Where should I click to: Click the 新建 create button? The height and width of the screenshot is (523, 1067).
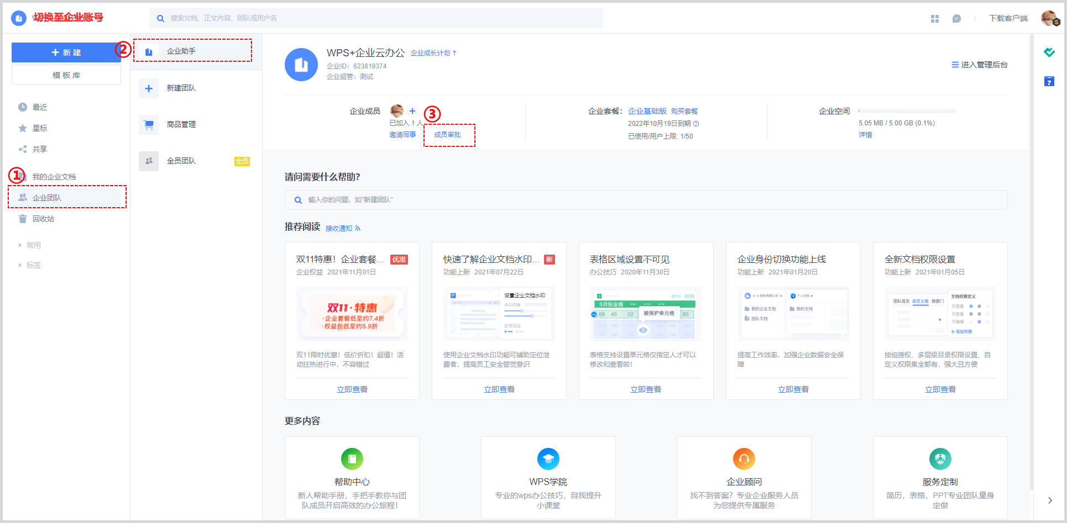pos(66,52)
